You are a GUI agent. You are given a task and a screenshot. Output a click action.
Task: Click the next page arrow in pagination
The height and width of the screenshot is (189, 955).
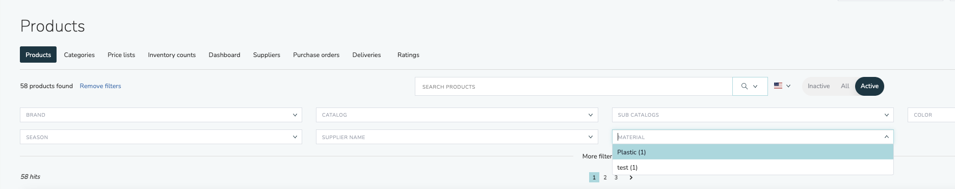click(x=631, y=177)
